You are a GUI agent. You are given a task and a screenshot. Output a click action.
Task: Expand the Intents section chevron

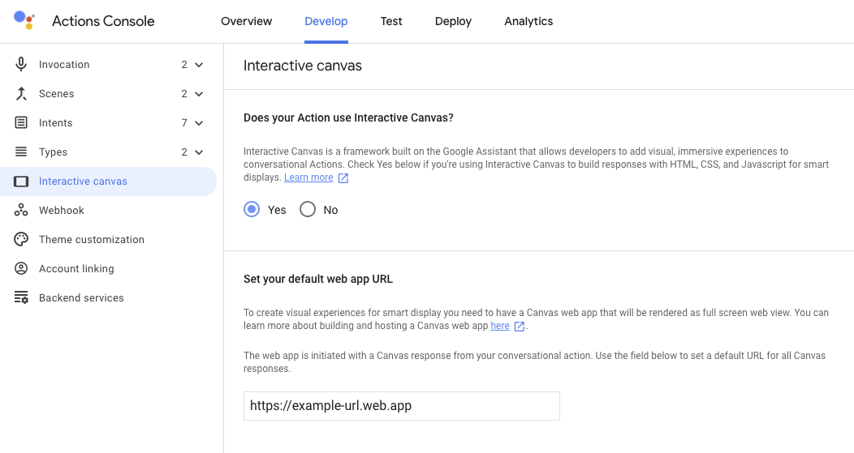coord(199,123)
